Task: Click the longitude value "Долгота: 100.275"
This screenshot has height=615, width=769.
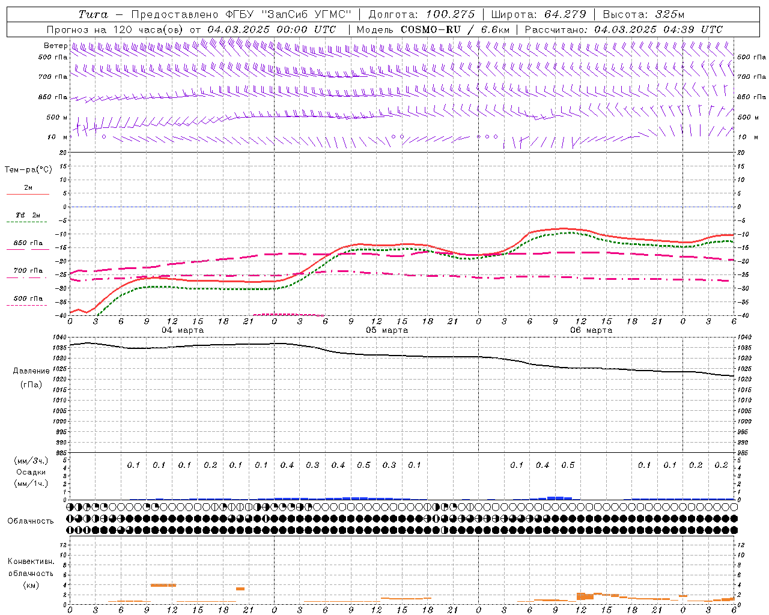Action: (421, 14)
